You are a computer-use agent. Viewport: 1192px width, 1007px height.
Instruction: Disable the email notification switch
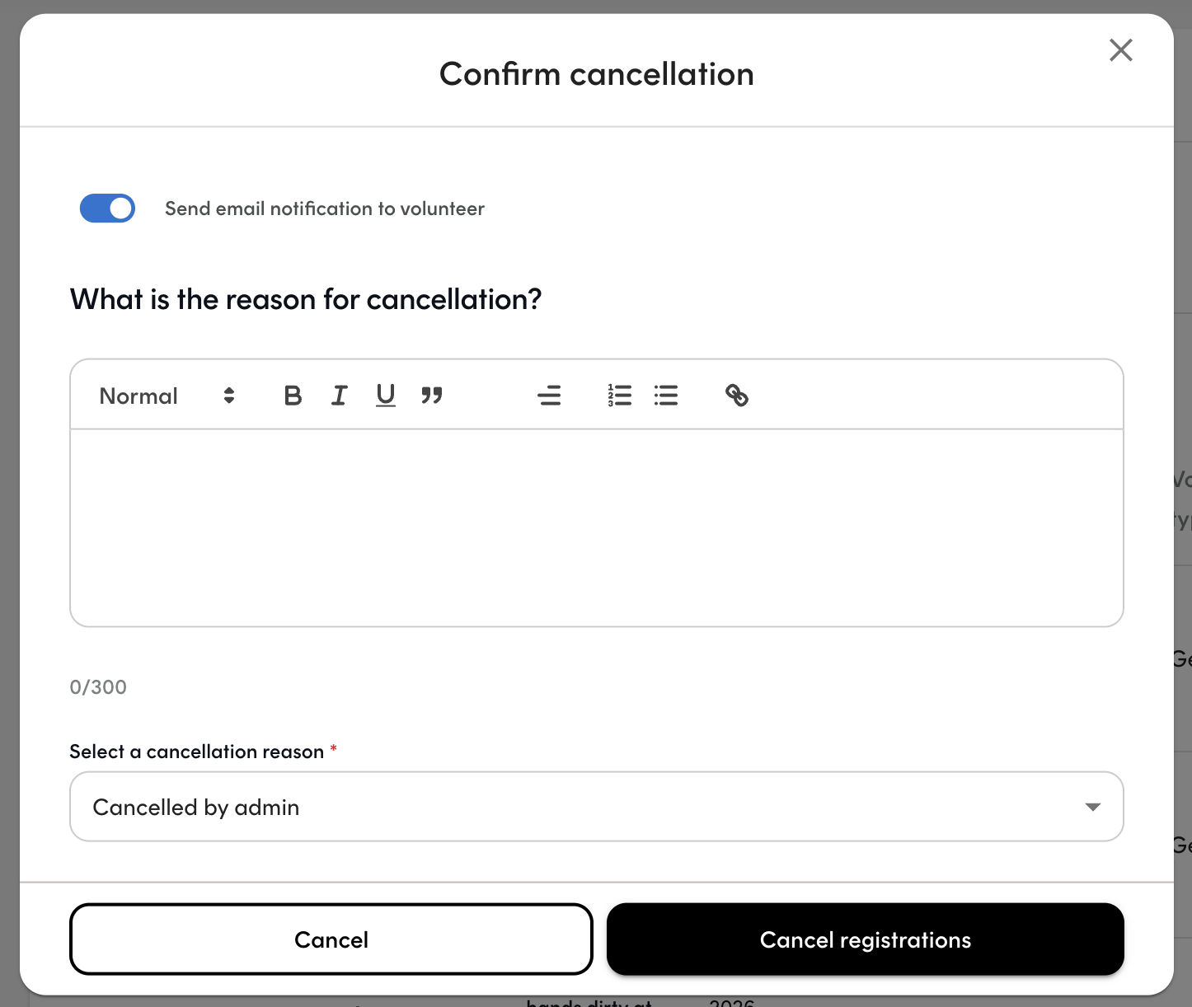click(107, 208)
